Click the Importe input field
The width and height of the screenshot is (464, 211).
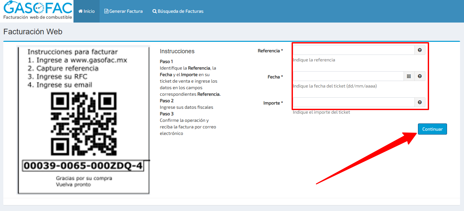[x=354, y=102]
